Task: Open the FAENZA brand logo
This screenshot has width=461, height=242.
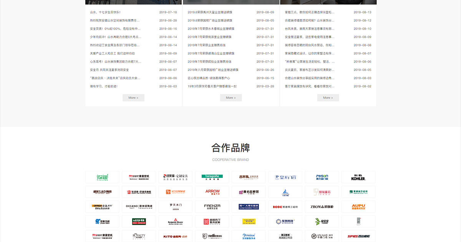Action: click(x=212, y=206)
